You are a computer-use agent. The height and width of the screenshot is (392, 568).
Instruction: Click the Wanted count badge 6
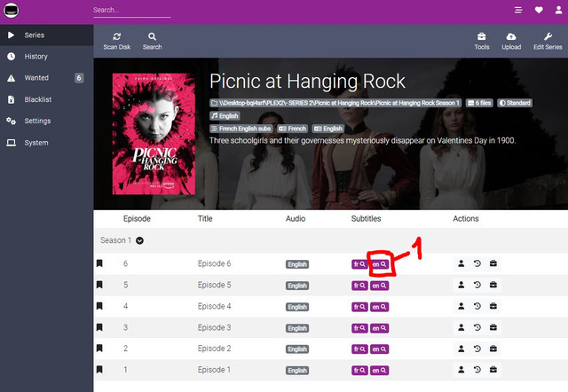[x=79, y=78]
